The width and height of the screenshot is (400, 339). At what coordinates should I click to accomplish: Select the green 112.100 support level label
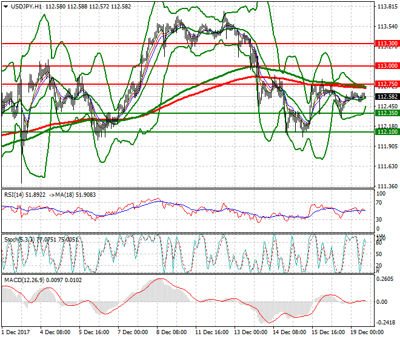[x=387, y=131]
